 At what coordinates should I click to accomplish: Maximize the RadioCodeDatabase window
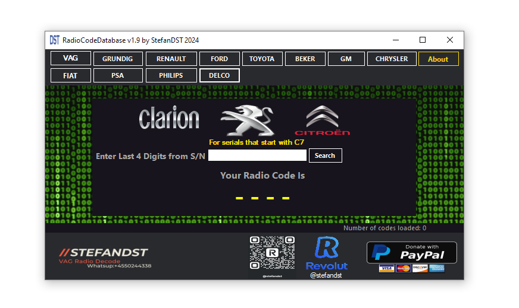click(x=423, y=40)
